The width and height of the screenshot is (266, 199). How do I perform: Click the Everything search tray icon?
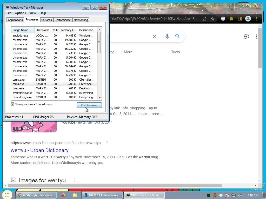(x=215, y=195)
